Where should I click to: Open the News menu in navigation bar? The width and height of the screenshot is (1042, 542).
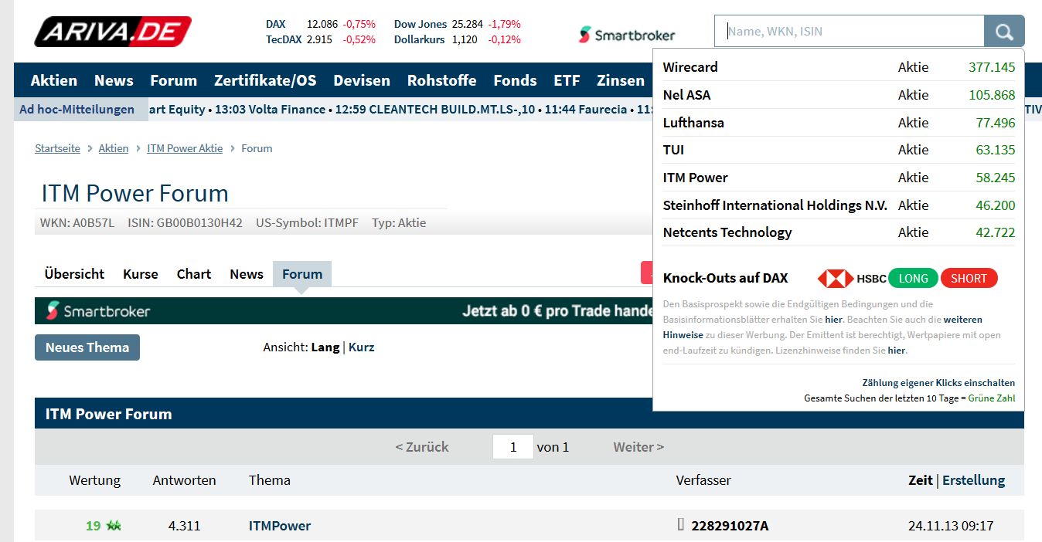[x=114, y=80]
